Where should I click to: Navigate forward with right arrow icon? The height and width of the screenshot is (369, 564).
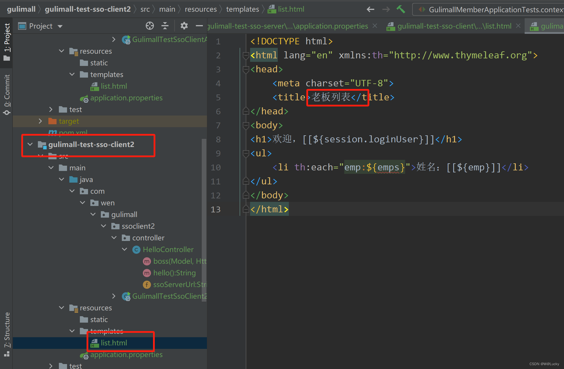point(386,9)
